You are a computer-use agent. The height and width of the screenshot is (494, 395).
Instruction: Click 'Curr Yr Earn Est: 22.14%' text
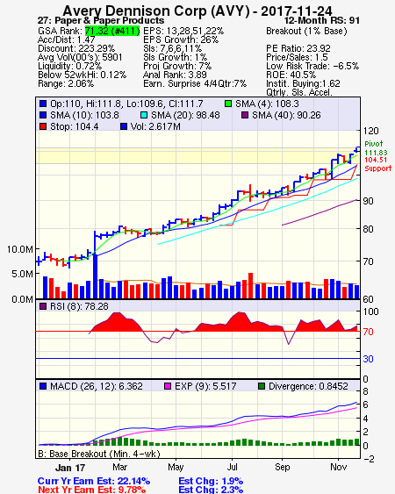(x=94, y=481)
